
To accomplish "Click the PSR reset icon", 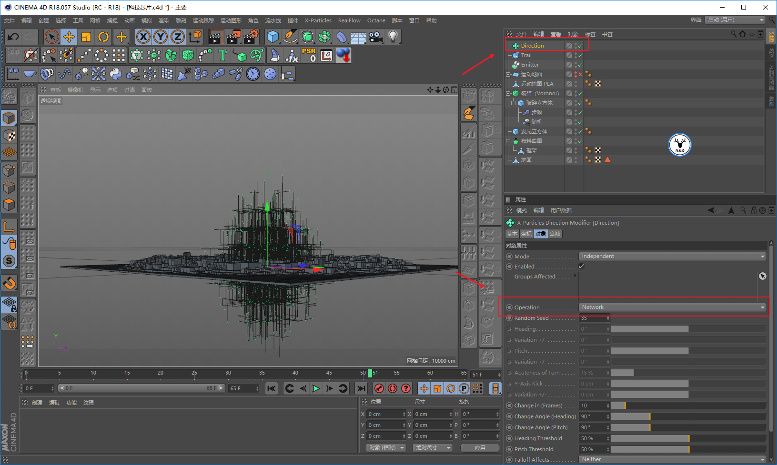I will point(309,55).
